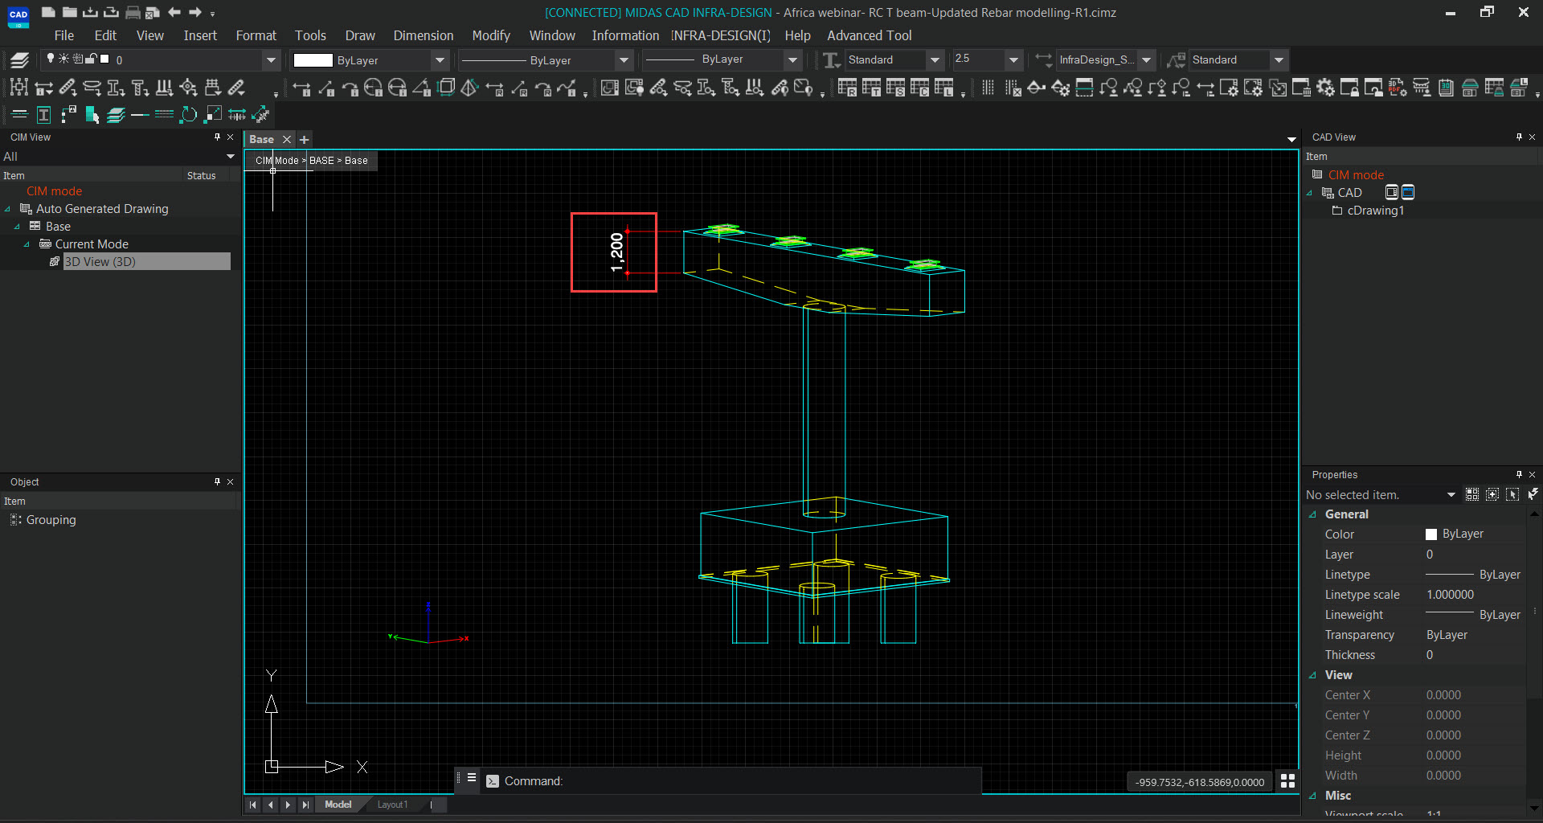Click the scale diagonal-arrow tool icon
The width and height of the screenshot is (1543, 823).
(x=213, y=115)
